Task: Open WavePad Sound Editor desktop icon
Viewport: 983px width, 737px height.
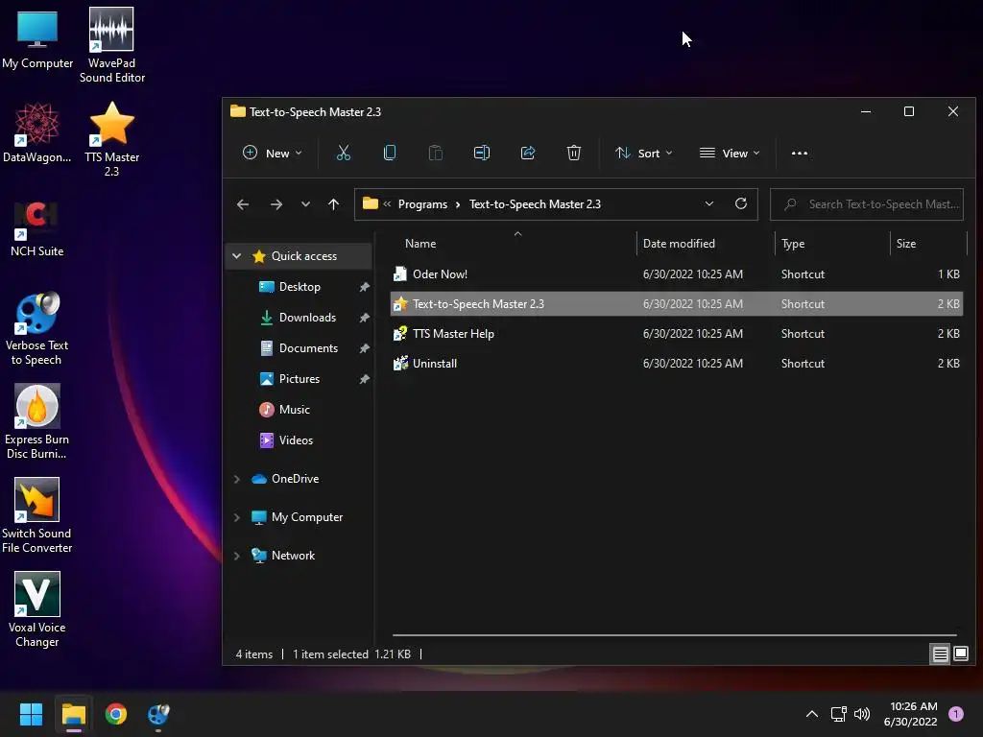Action: tap(111, 45)
